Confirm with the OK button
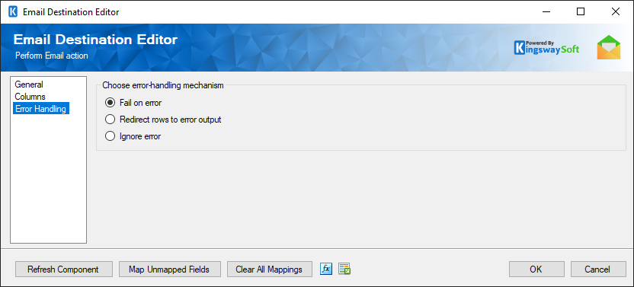This screenshot has width=634, height=287. coord(536,269)
